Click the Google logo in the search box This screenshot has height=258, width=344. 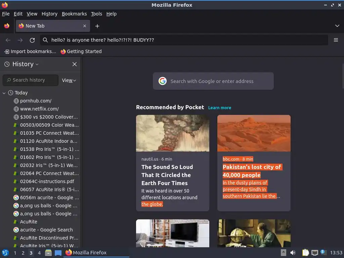[163, 81]
